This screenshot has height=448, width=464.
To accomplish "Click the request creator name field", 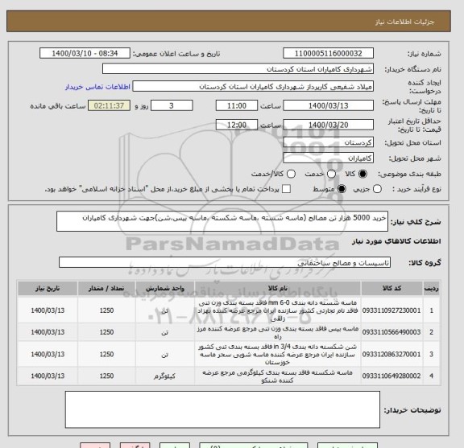I will [253, 87].
